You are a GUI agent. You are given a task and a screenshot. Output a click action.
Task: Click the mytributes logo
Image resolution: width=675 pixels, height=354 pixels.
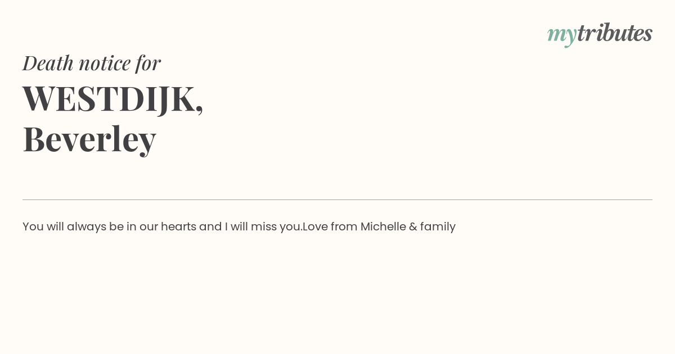[x=600, y=34]
